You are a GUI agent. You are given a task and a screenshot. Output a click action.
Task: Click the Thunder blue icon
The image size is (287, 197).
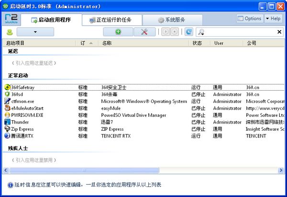click(x=7, y=122)
